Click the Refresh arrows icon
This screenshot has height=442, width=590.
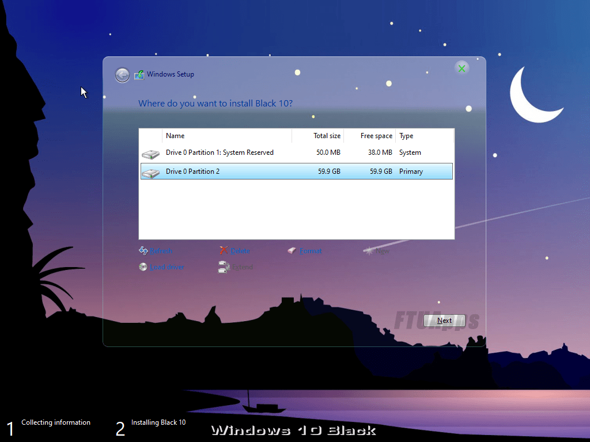(143, 250)
